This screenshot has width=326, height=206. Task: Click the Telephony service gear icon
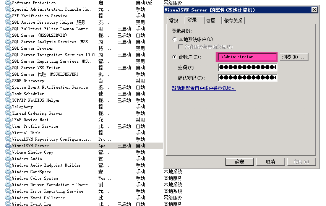click(x=8, y=107)
